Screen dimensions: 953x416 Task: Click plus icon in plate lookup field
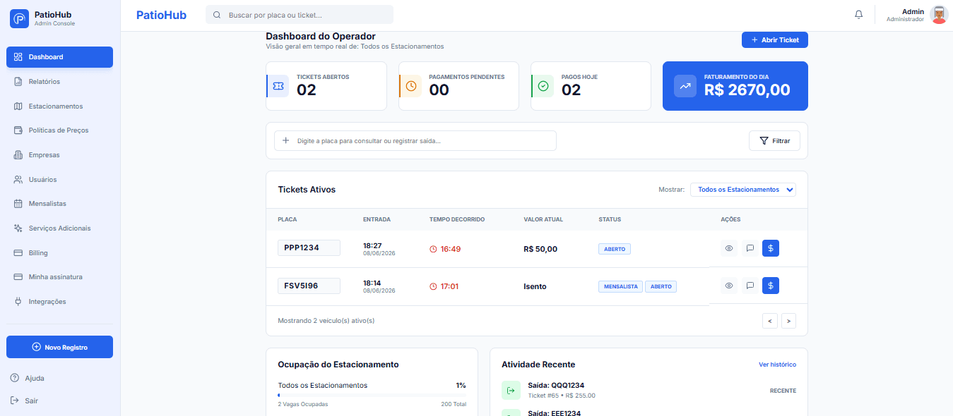[286, 140]
